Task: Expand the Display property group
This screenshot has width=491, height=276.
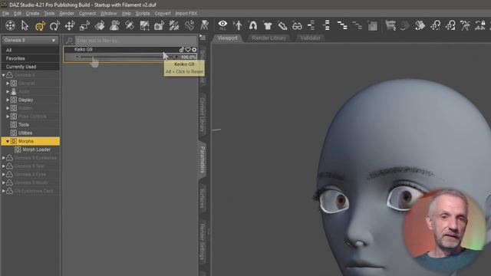Action: pos(8,100)
